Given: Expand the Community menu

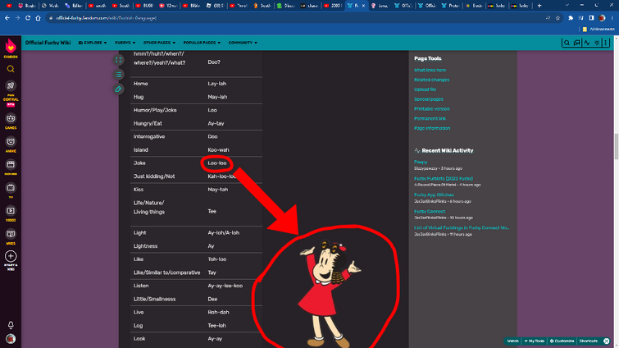Looking at the screenshot, I should coord(243,43).
